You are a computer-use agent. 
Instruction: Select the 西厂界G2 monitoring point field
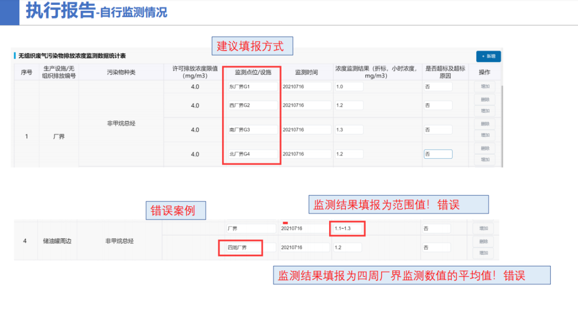coord(253,106)
